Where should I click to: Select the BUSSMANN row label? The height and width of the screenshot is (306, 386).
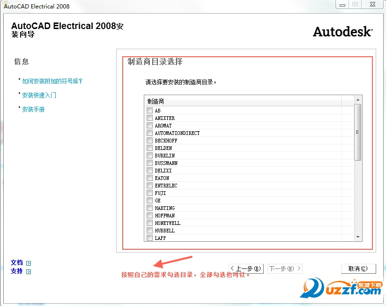(x=166, y=163)
